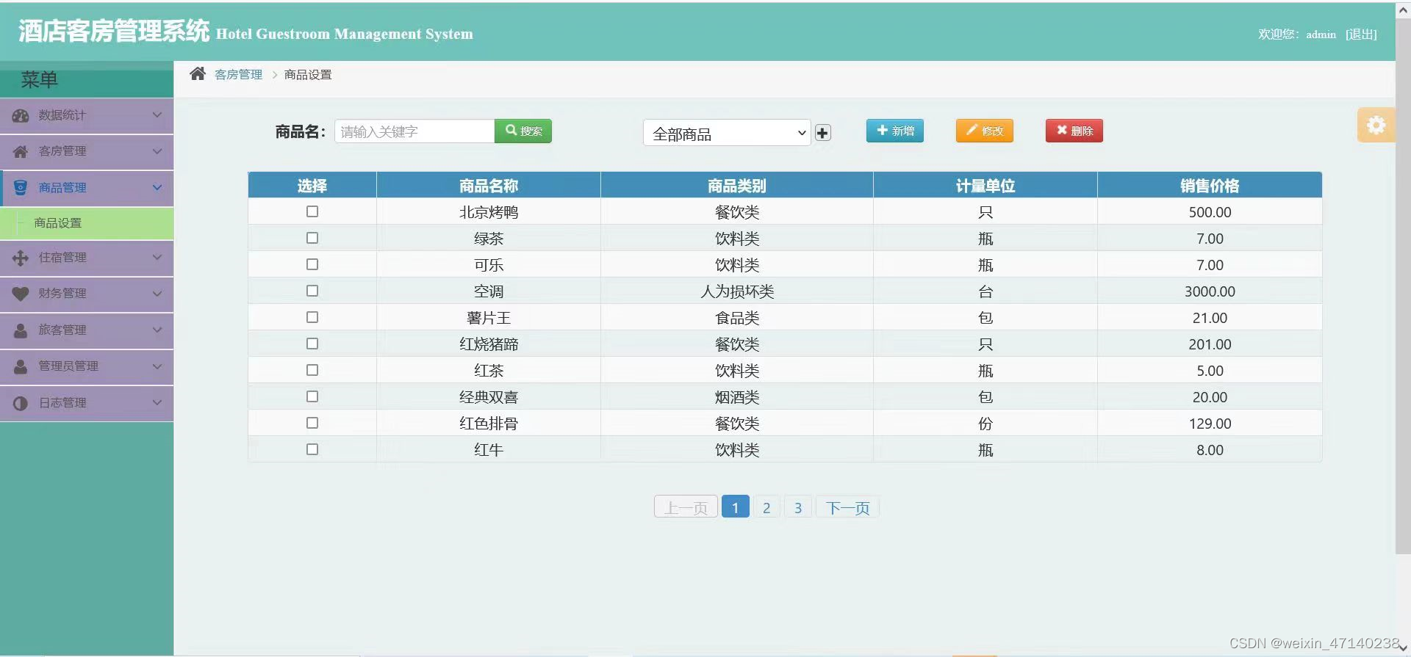Click the plus icon next to category dropdown

tap(822, 133)
